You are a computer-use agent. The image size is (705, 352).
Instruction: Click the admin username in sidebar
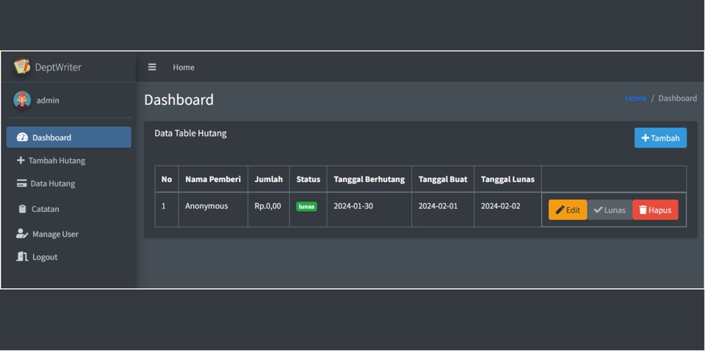(48, 100)
